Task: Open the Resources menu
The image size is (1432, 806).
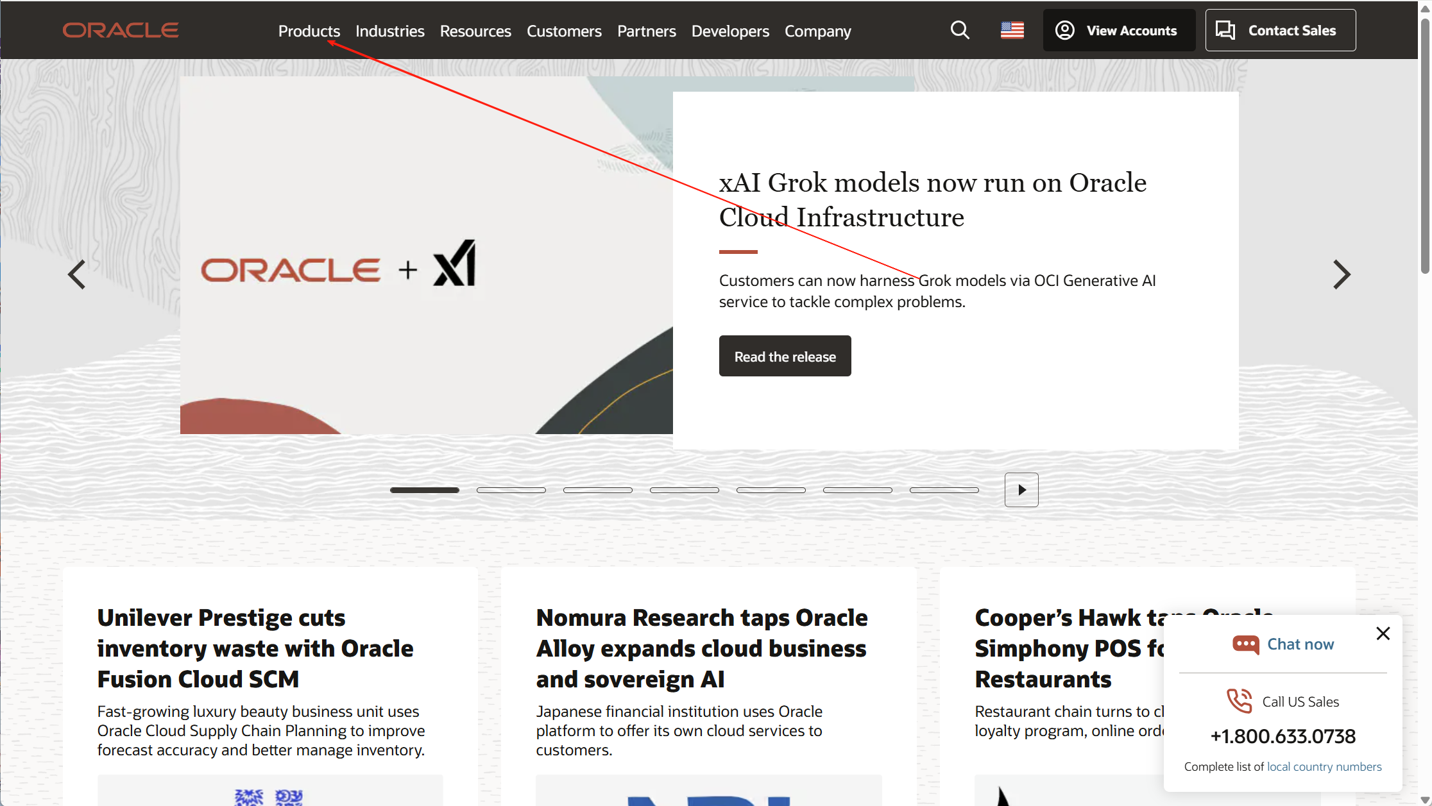Action: coord(475,31)
